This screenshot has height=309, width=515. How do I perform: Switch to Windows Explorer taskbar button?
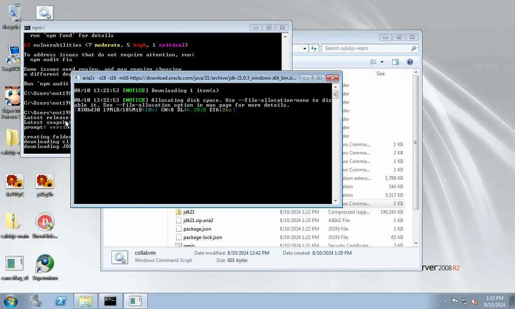point(86,301)
